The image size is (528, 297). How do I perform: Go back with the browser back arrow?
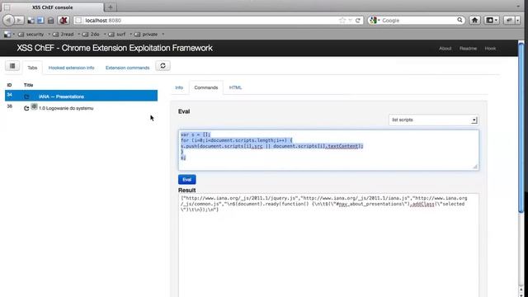(x=8, y=21)
